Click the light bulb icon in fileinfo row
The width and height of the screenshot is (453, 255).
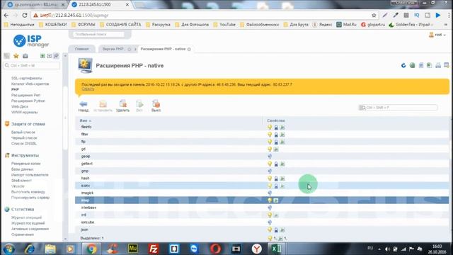click(x=270, y=127)
